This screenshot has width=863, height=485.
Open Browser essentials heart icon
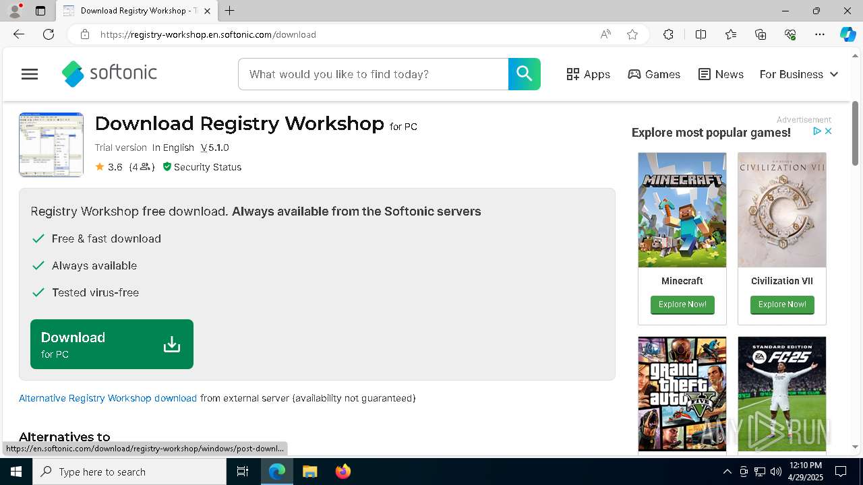coord(790,34)
